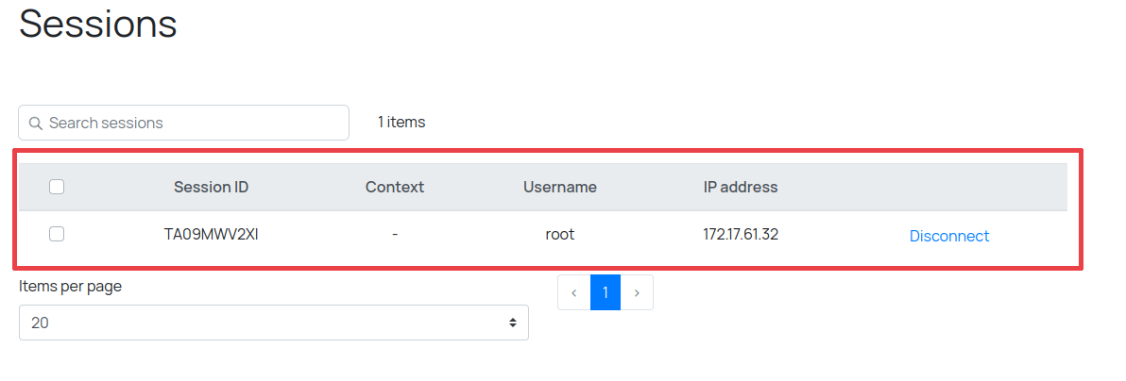Disconnect the root user session
This screenshot has width=1126, height=381.
tap(948, 236)
